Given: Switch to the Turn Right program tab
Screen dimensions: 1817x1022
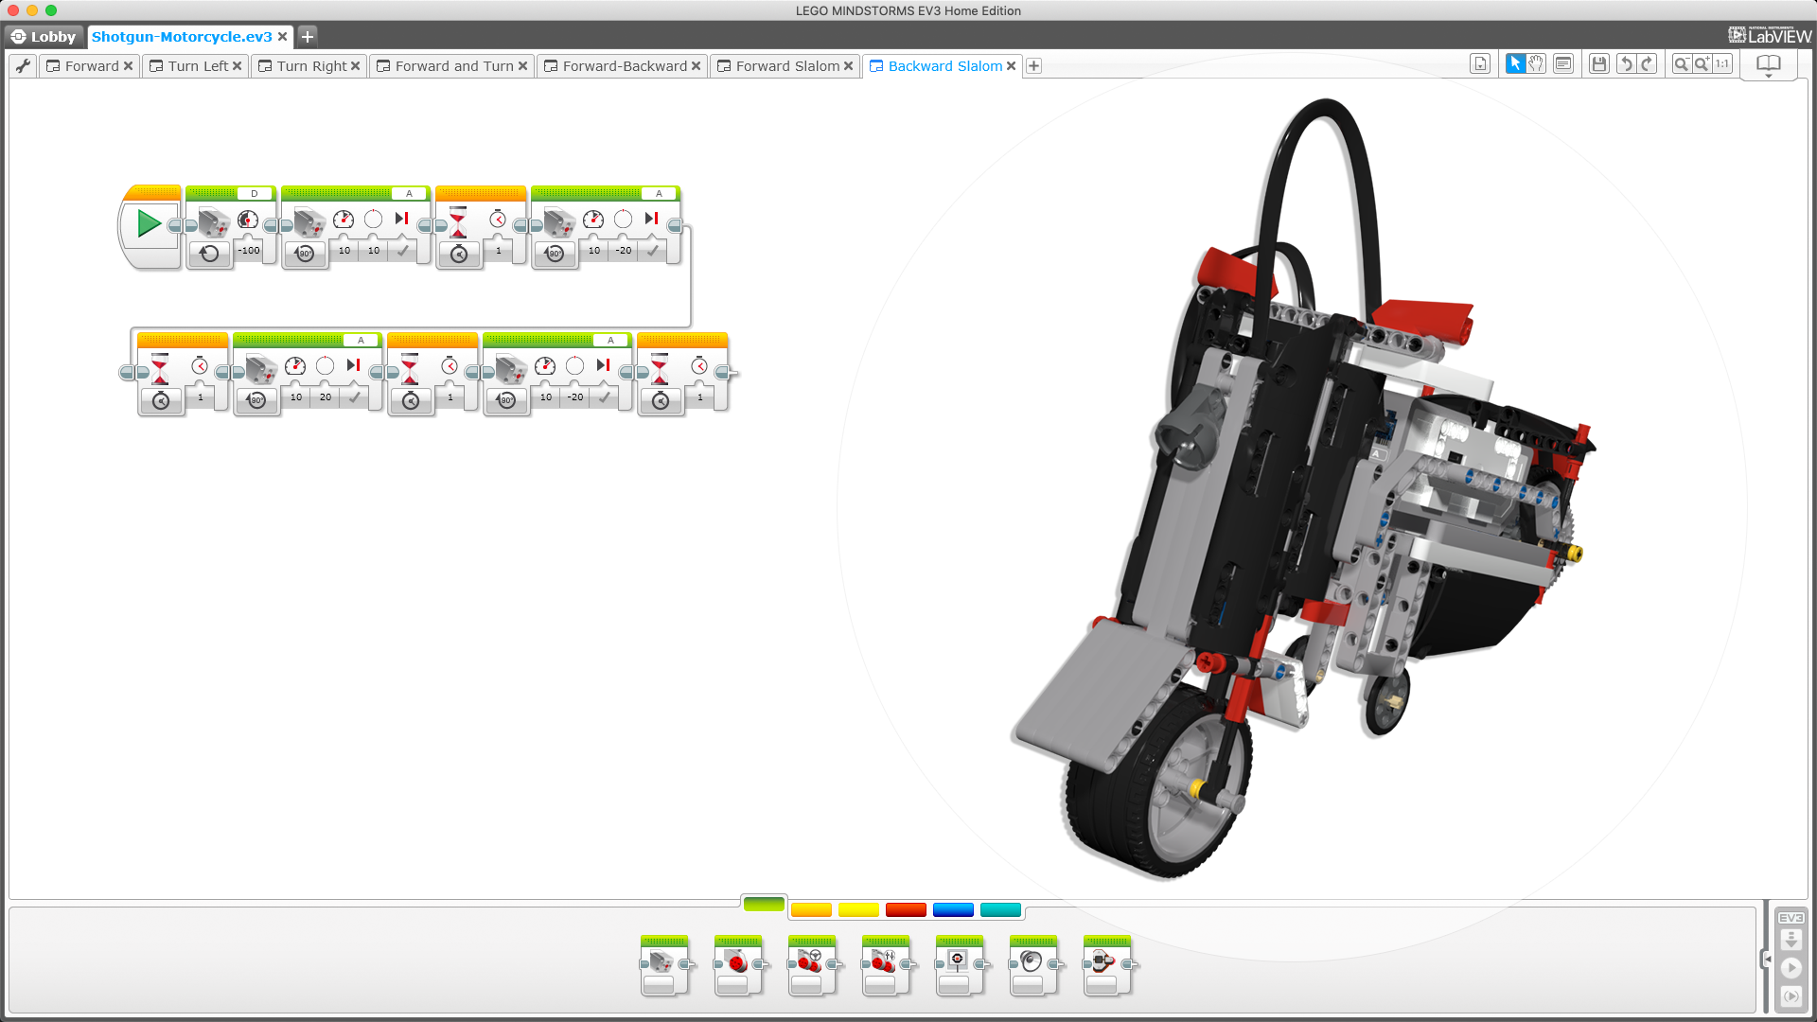Looking at the screenshot, I should (x=311, y=65).
